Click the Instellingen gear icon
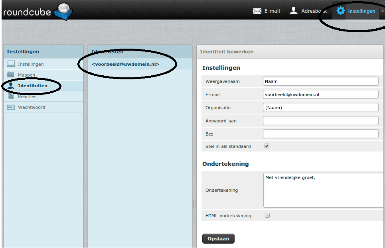Viewport: 385px width, 248px height. click(x=340, y=11)
